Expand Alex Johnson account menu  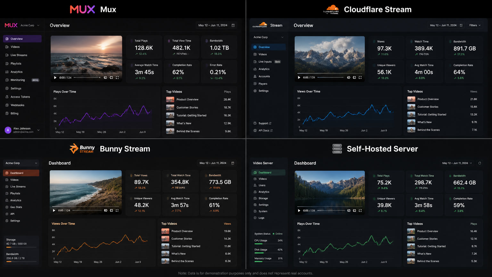coord(22,130)
